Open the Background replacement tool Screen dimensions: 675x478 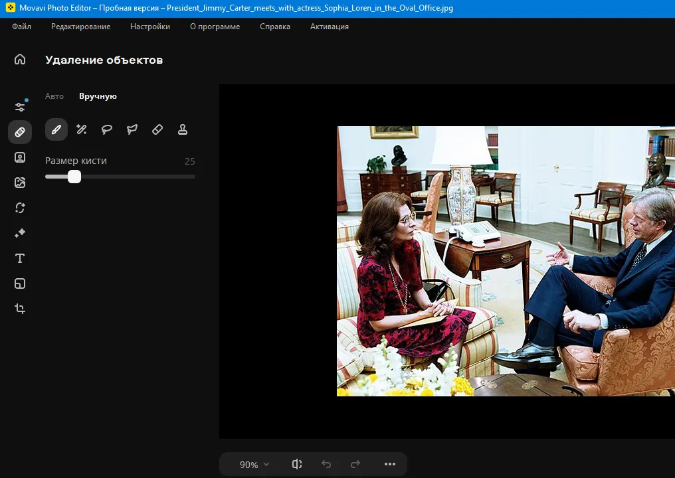tap(20, 183)
